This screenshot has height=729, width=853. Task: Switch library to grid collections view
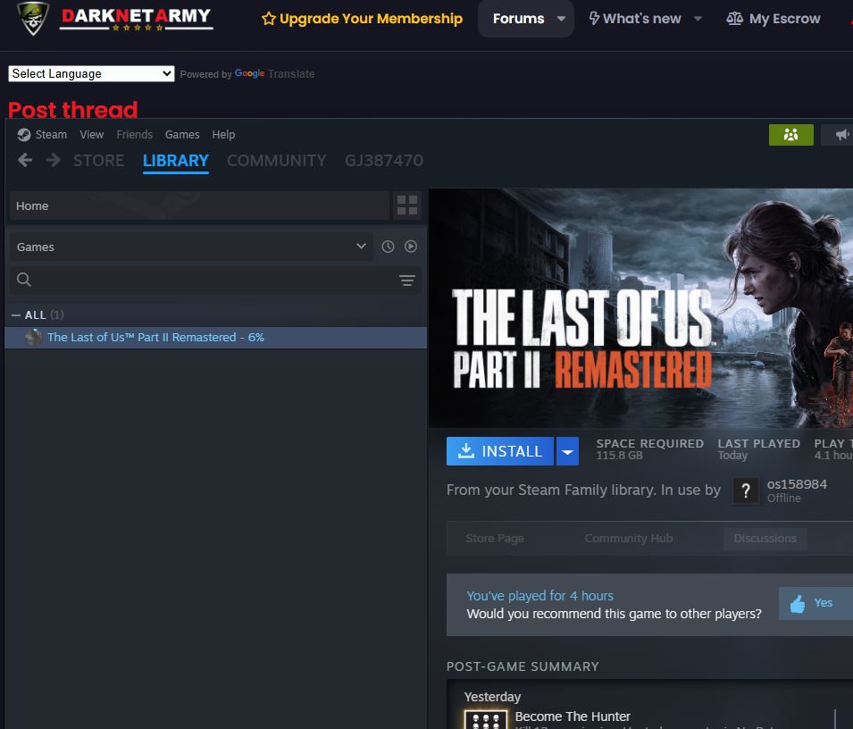[407, 205]
